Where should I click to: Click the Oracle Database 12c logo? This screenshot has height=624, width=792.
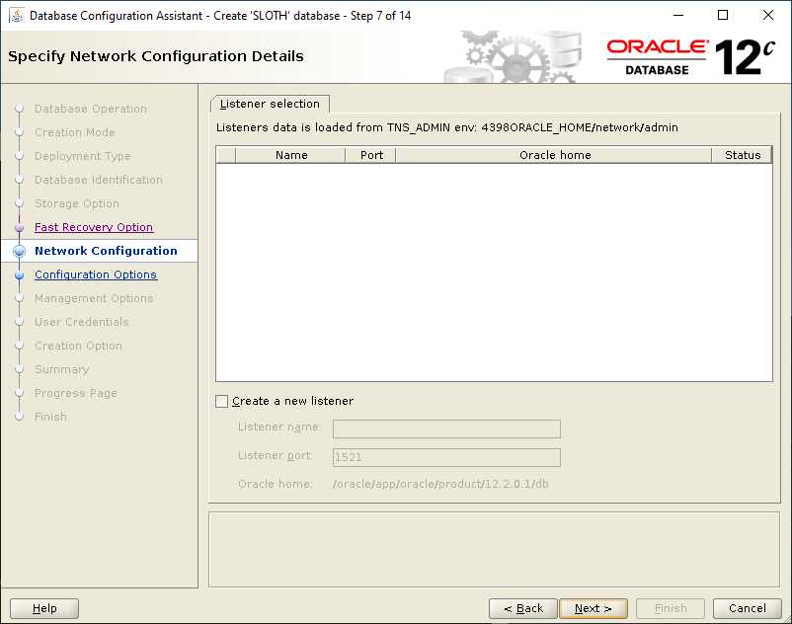pyautogui.click(x=690, y=57)
